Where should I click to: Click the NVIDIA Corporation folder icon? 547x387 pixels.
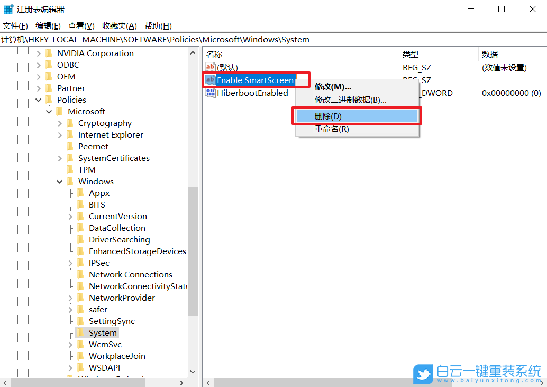click(x=50, y=53)
